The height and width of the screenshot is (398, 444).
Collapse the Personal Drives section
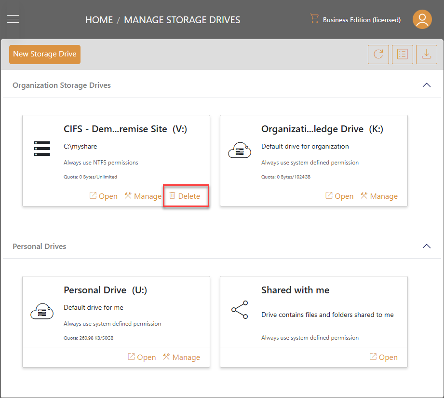click(x=427, y=246)
